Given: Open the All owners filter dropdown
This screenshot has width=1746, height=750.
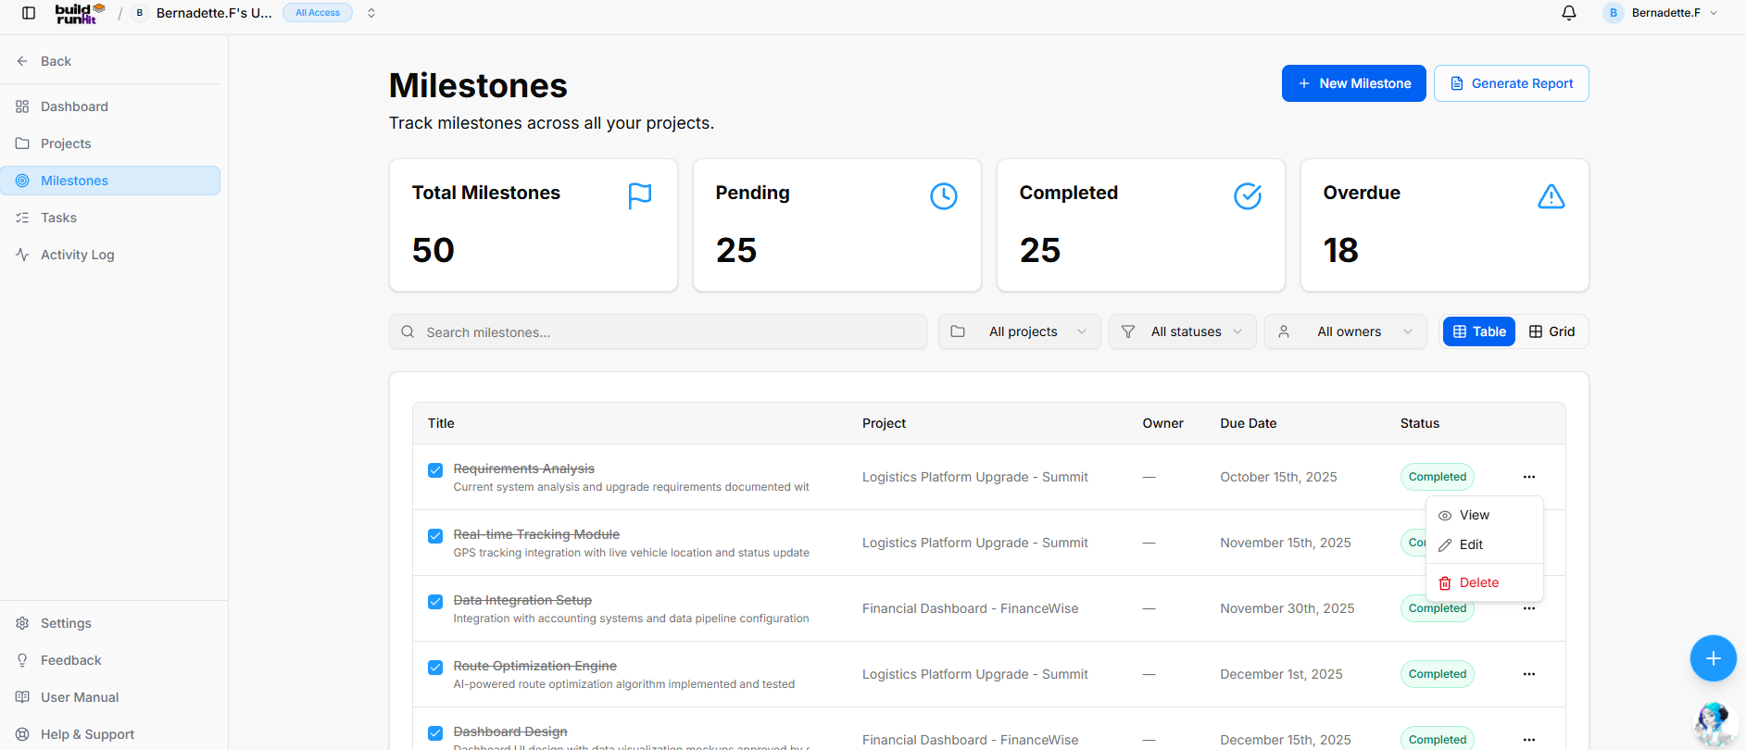Looking at the screenshot, I should pos(1346,331).
